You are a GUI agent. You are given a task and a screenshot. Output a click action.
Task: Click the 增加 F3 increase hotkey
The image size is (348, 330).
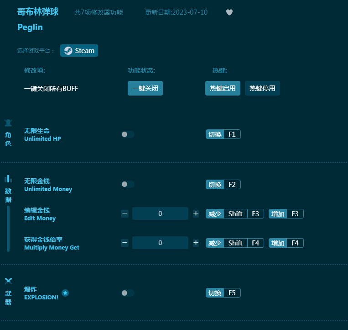(286, 214)
